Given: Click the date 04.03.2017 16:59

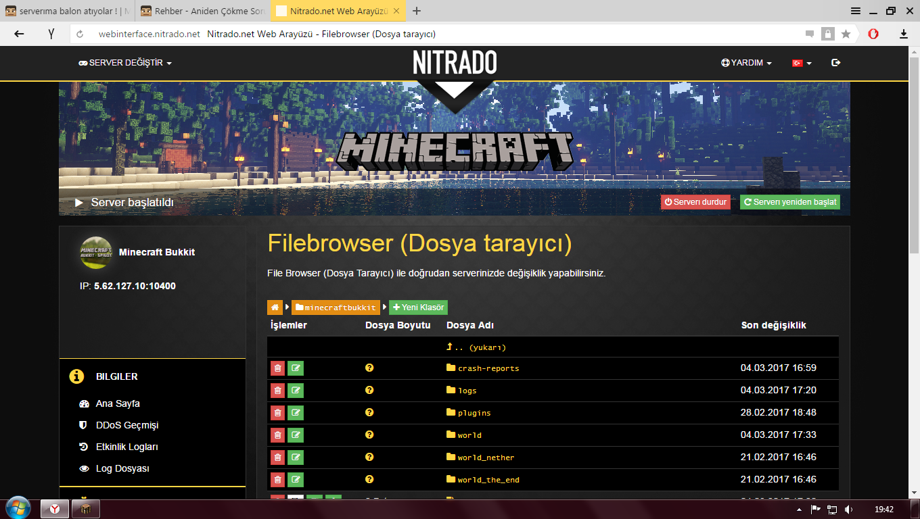Looking at the screenshot, I should (x=779, y=368).
